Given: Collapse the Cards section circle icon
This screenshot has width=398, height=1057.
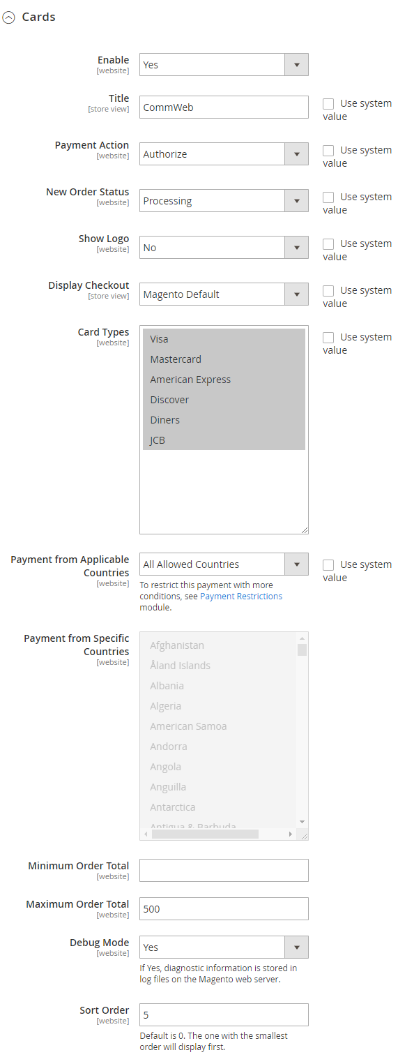Looking at the screenshot, I should coord(8,17).
